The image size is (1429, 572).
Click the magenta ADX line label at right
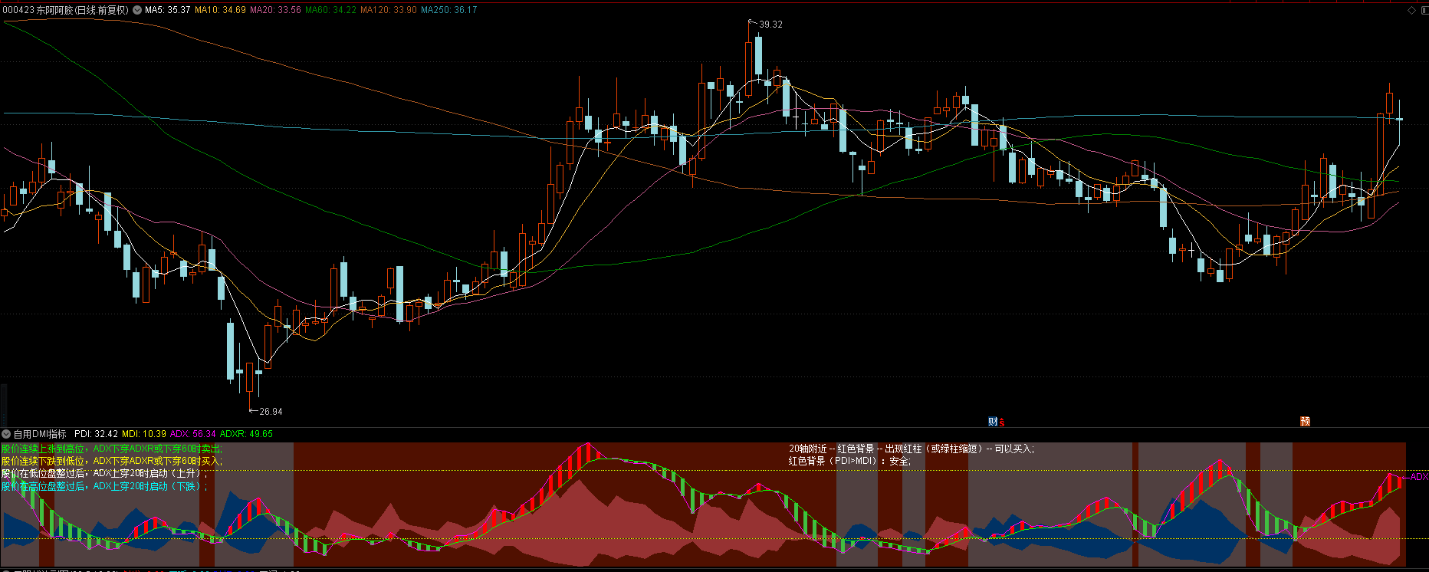point(1418,477)
